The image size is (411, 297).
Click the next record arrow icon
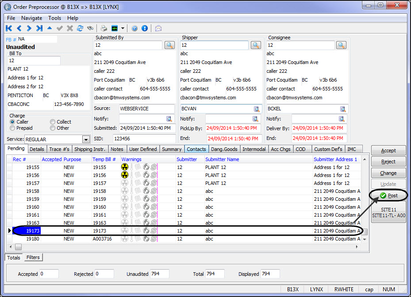29,28
